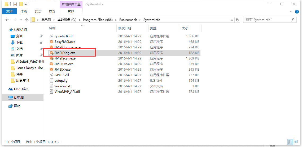Image resolution: width=302 pixels, height=147 pixels.
Task: Open the 合并 folder
Action: (17, 74)
